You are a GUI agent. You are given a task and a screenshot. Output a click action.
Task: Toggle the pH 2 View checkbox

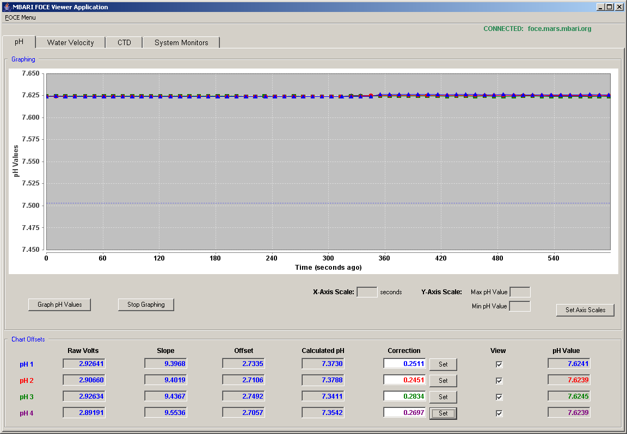click(x=499, y=381)
